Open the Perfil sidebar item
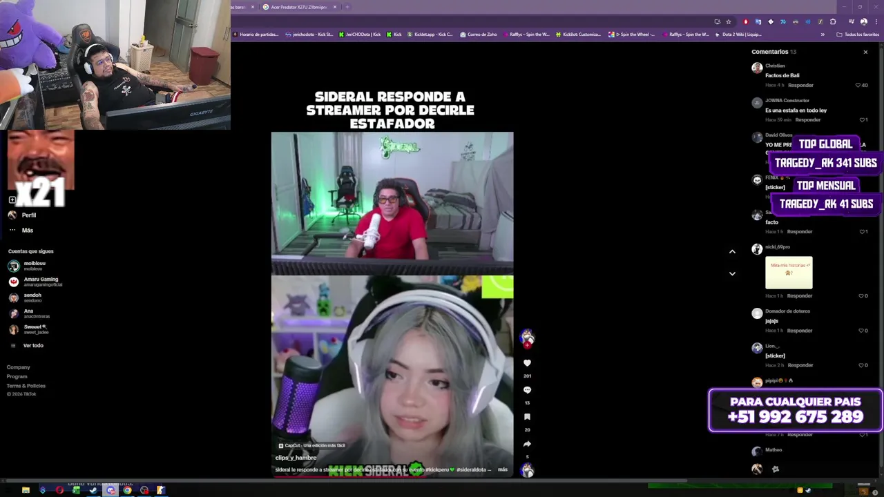The image size is (884, 497). coord(22,215)
